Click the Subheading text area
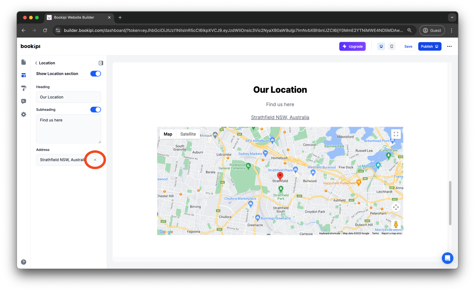The height and width of the screenshot is (291, 475). point(68,129)
